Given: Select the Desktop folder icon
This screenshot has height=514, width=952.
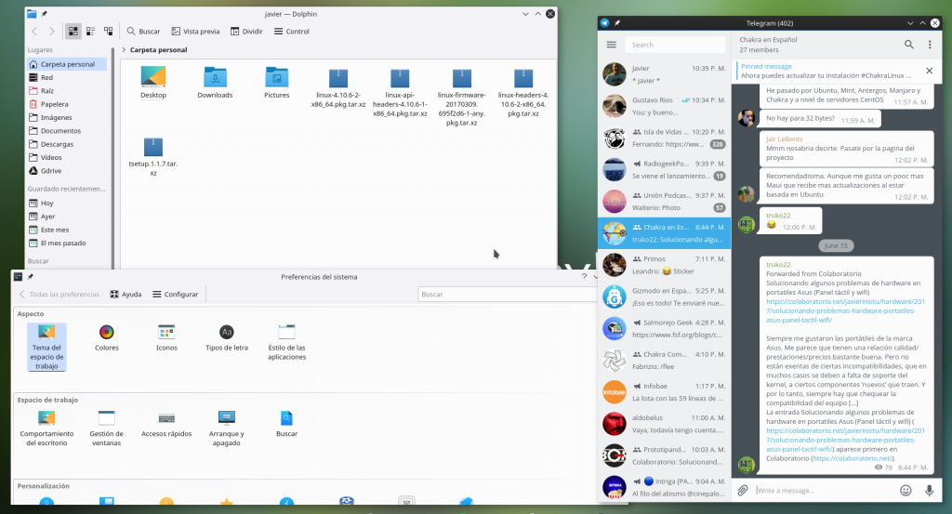Looking at the screenshot, I should (153, 82).
